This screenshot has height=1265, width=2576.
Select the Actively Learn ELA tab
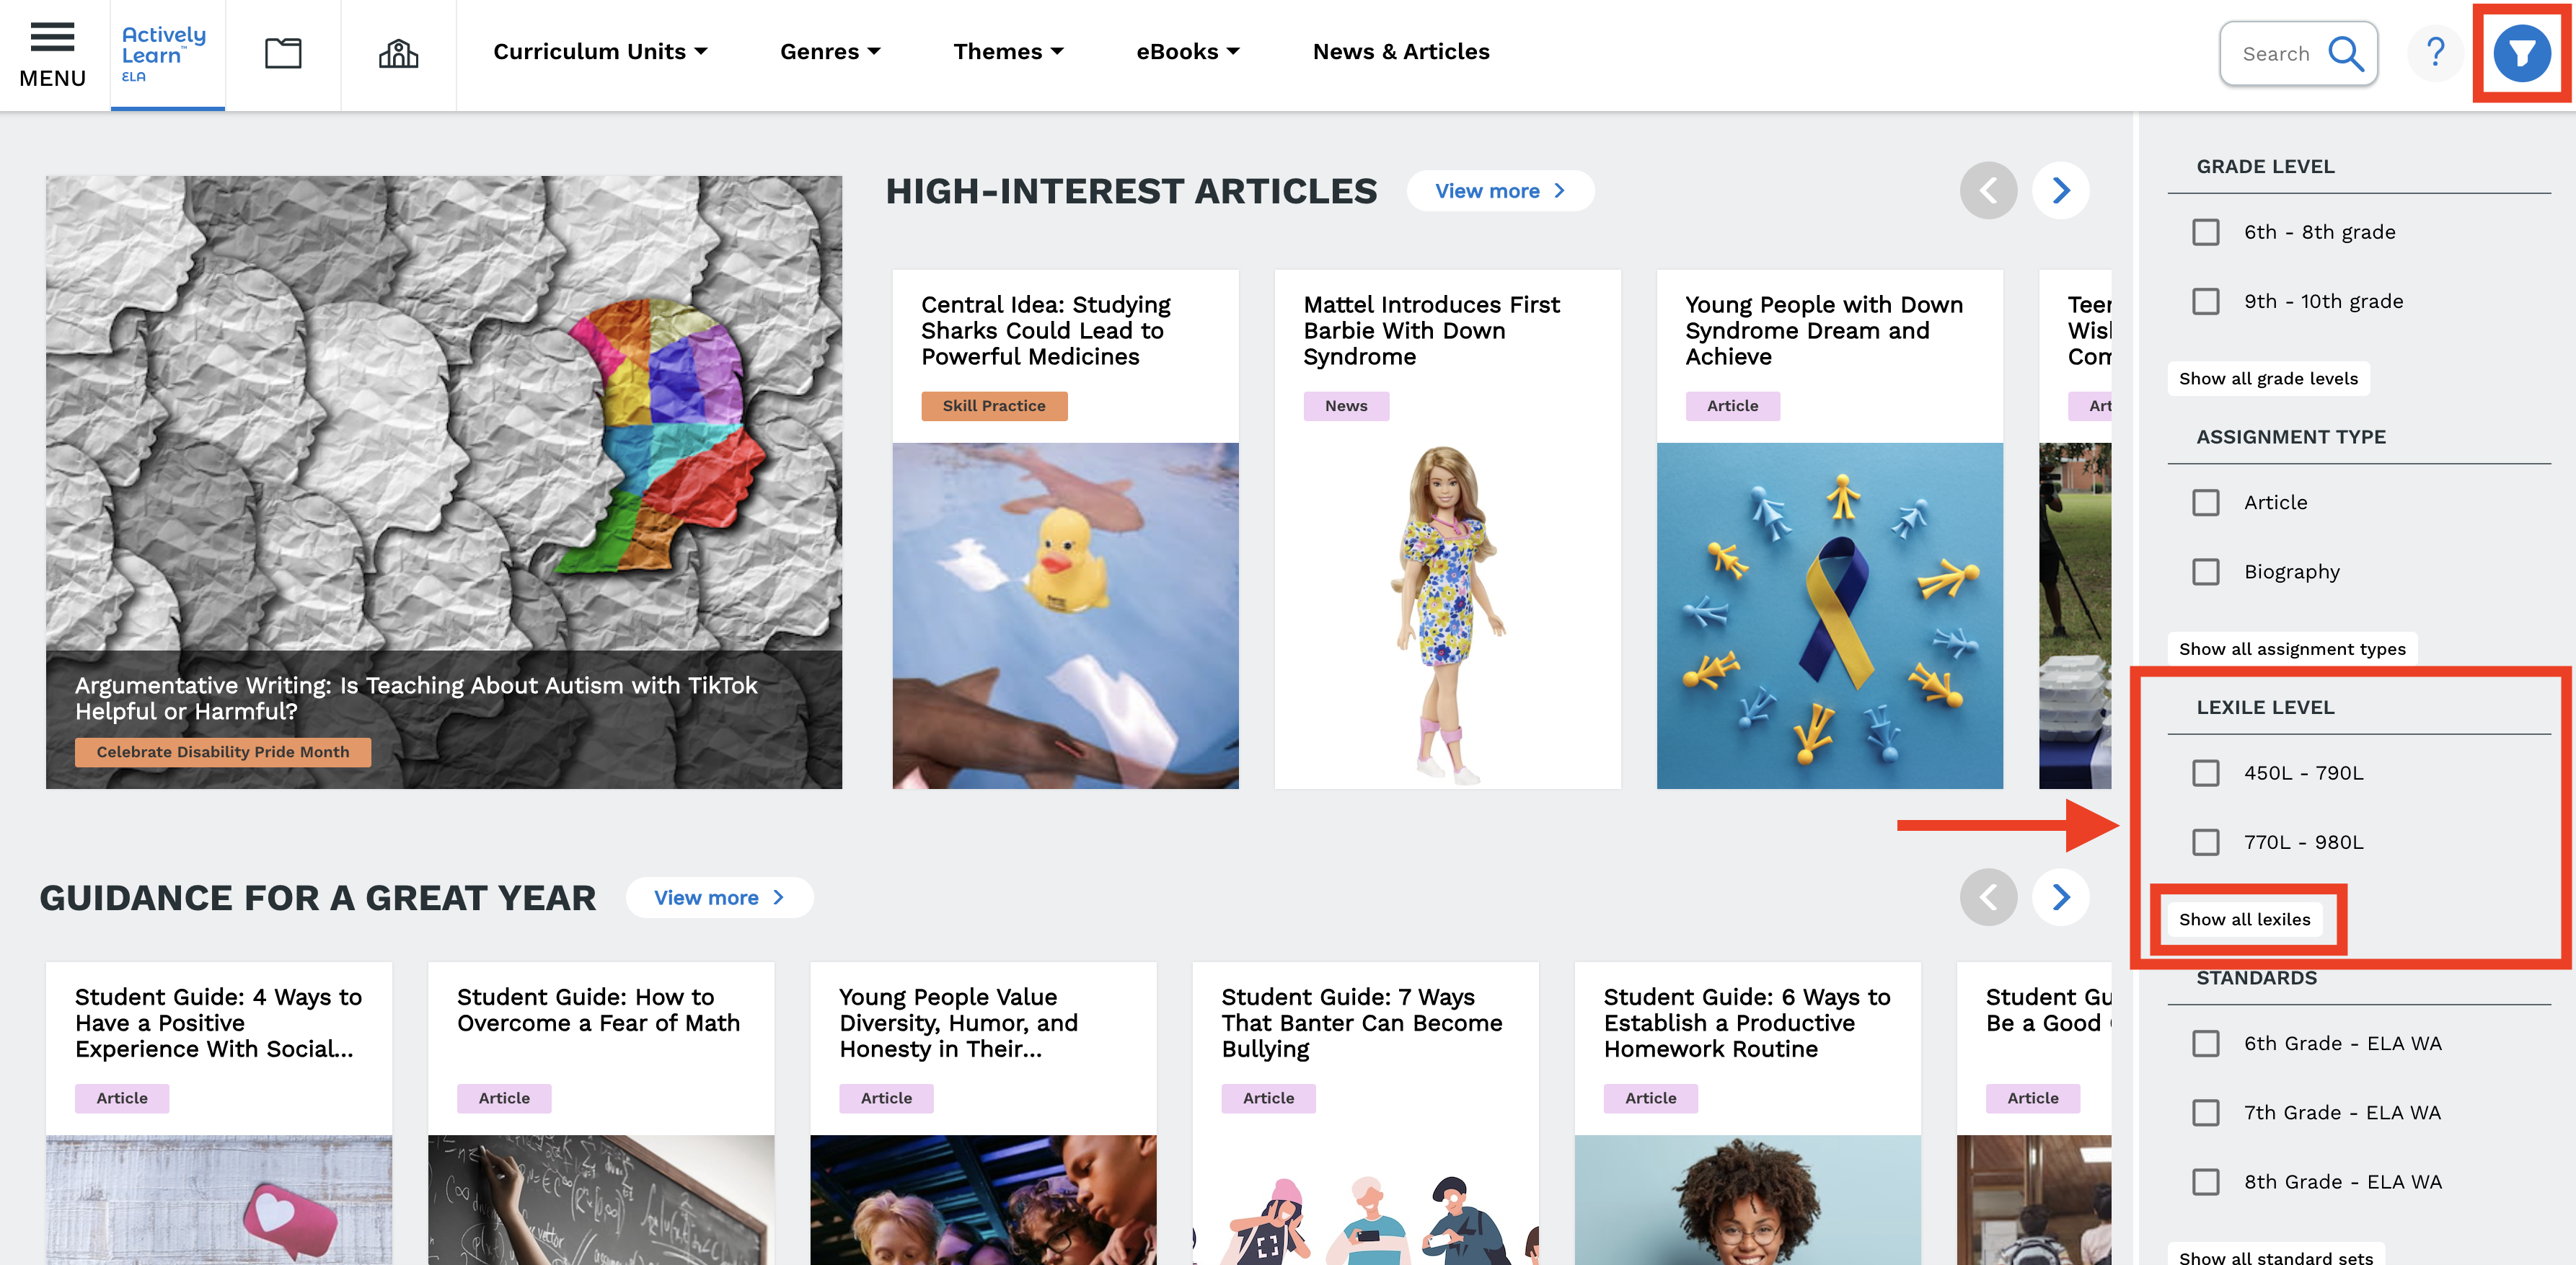pyautogui.click(x=167, y=55)
